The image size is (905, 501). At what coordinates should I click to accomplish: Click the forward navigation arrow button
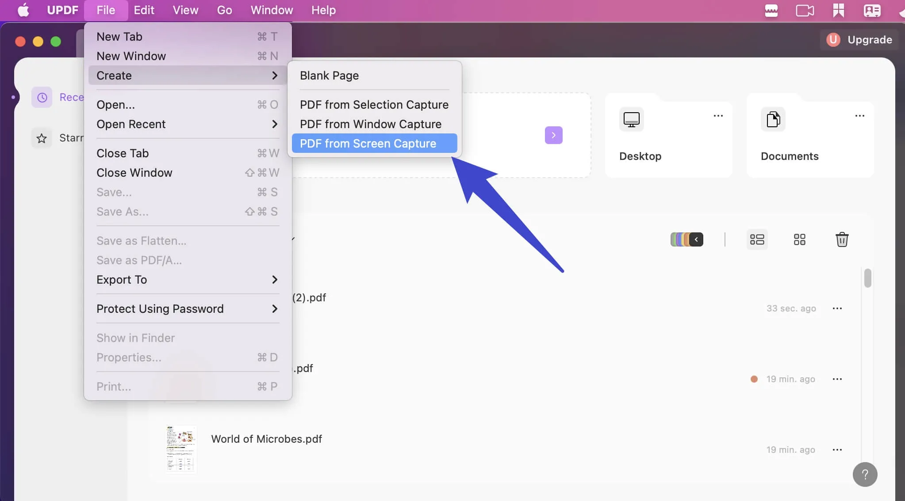pyautogui.click(x=553, y=134)
